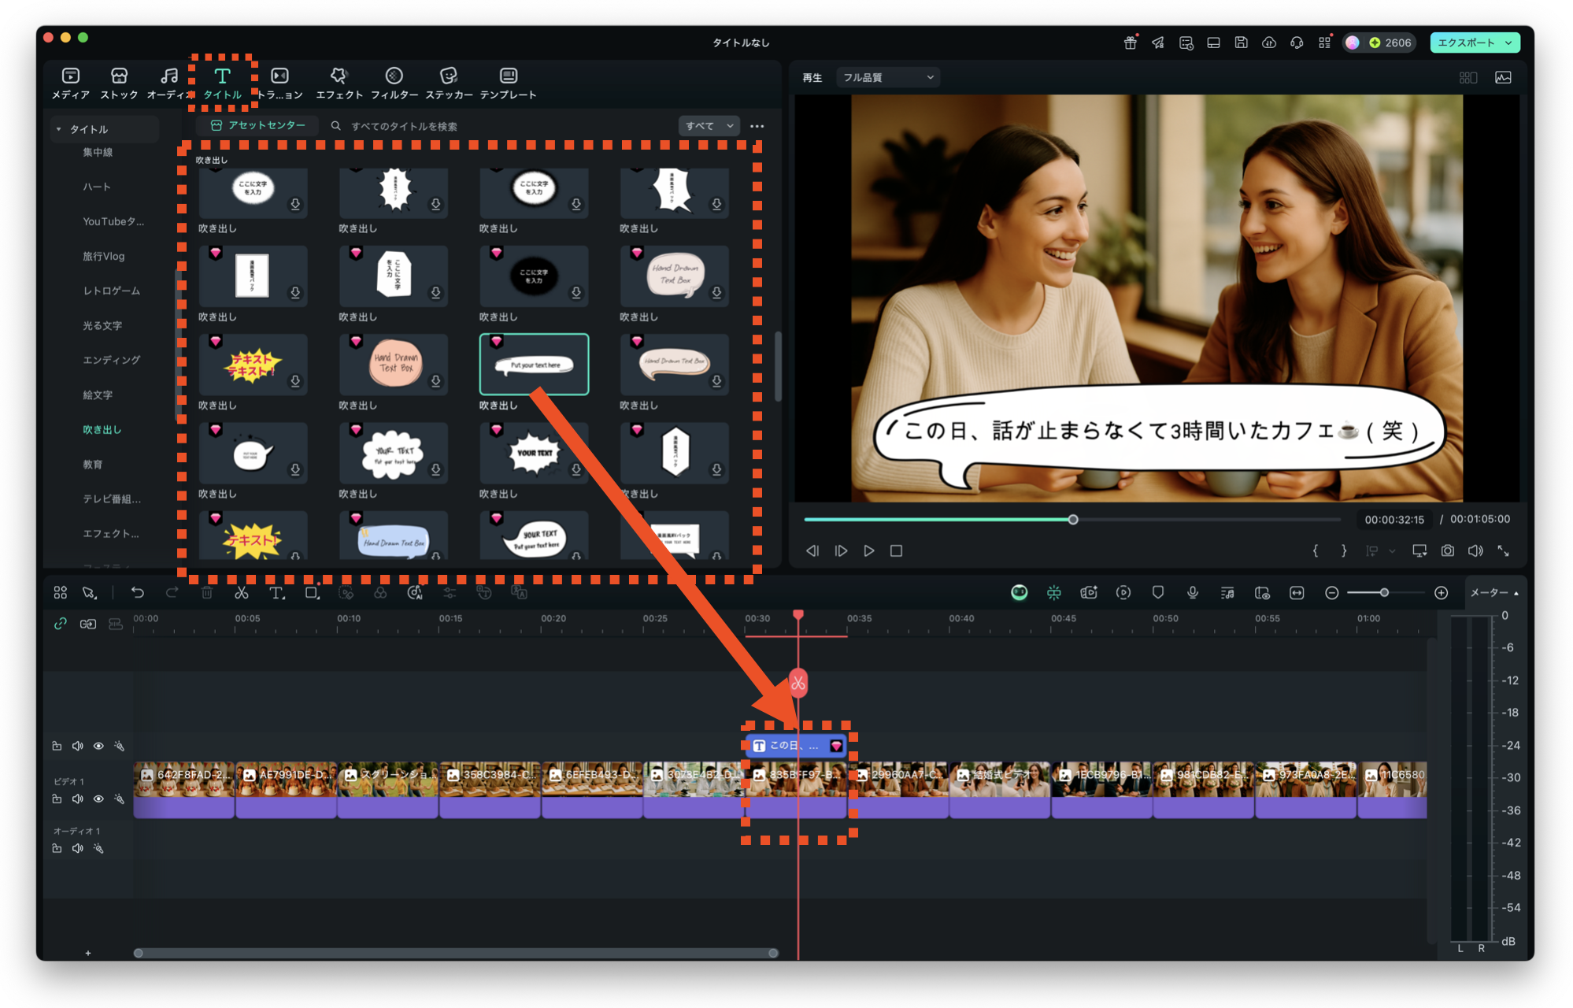Click the snapshot camera icon
Screen dimensions: 1573x1008
1447,550
